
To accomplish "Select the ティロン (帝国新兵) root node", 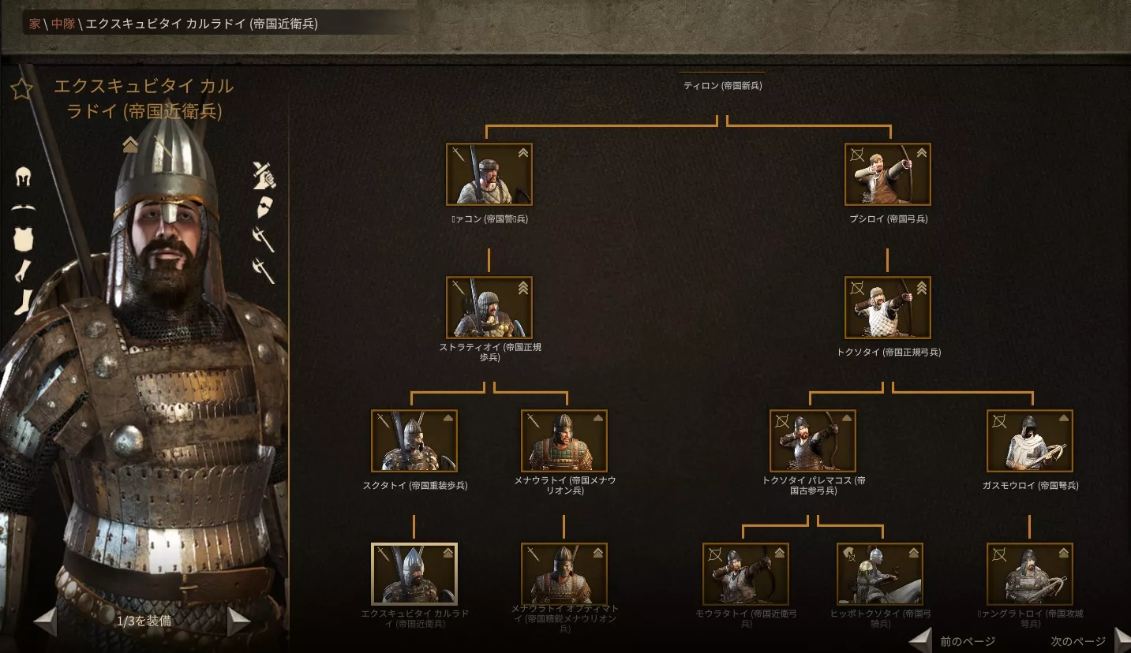I will [723, 85].
